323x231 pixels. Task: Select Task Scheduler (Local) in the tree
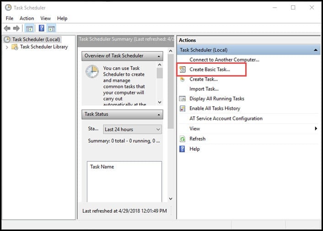coord(36,39)
